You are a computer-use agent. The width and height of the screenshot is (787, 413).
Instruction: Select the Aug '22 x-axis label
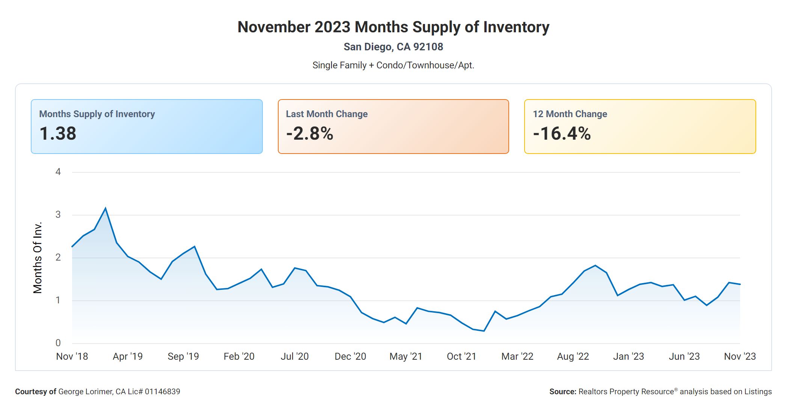[x=573, y=356]
